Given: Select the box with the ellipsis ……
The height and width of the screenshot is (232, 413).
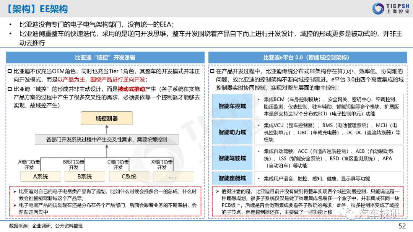Looking at the screenshot, I should click(173, 177).
